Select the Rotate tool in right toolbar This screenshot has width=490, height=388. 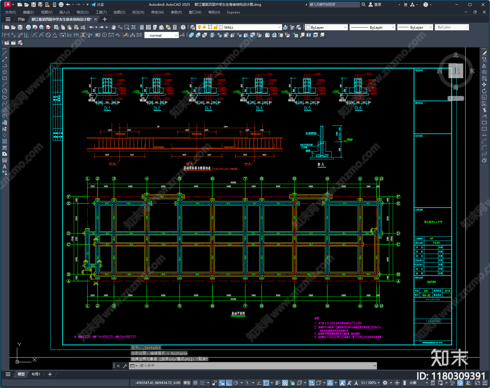pos(484,91)
